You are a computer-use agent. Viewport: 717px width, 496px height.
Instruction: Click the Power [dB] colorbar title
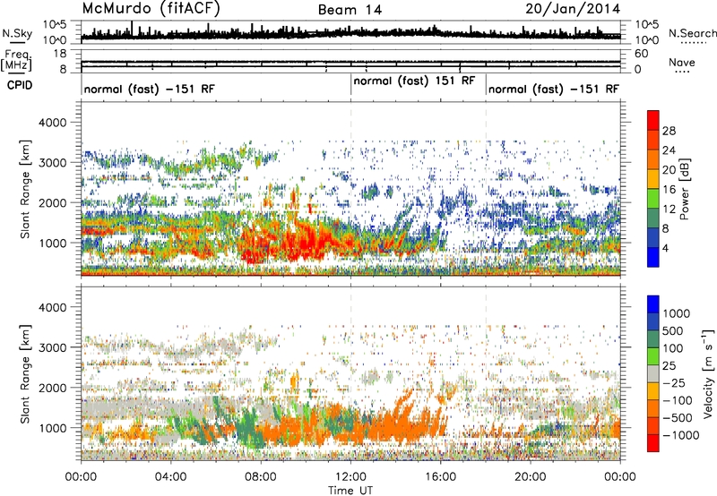[x=685, y=189]
